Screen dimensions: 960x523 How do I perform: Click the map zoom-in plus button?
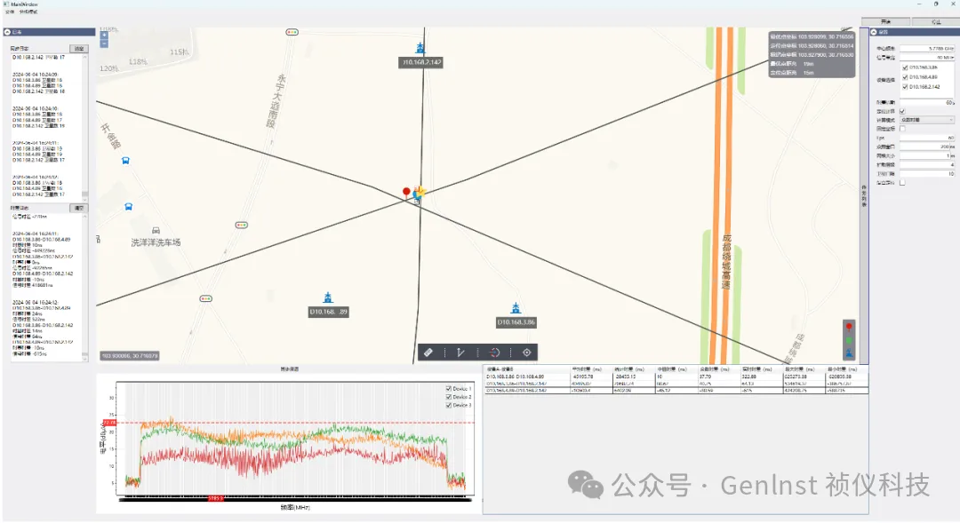[x=104, y=35]
